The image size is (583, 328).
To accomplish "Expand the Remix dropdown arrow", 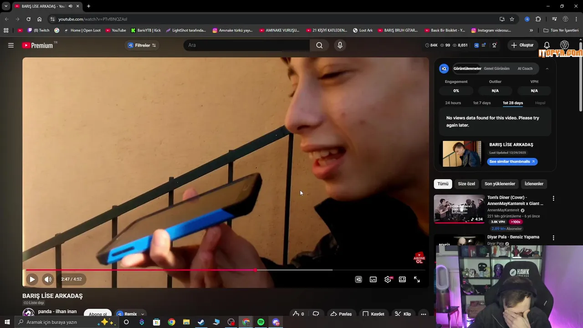I will (143, 314).
